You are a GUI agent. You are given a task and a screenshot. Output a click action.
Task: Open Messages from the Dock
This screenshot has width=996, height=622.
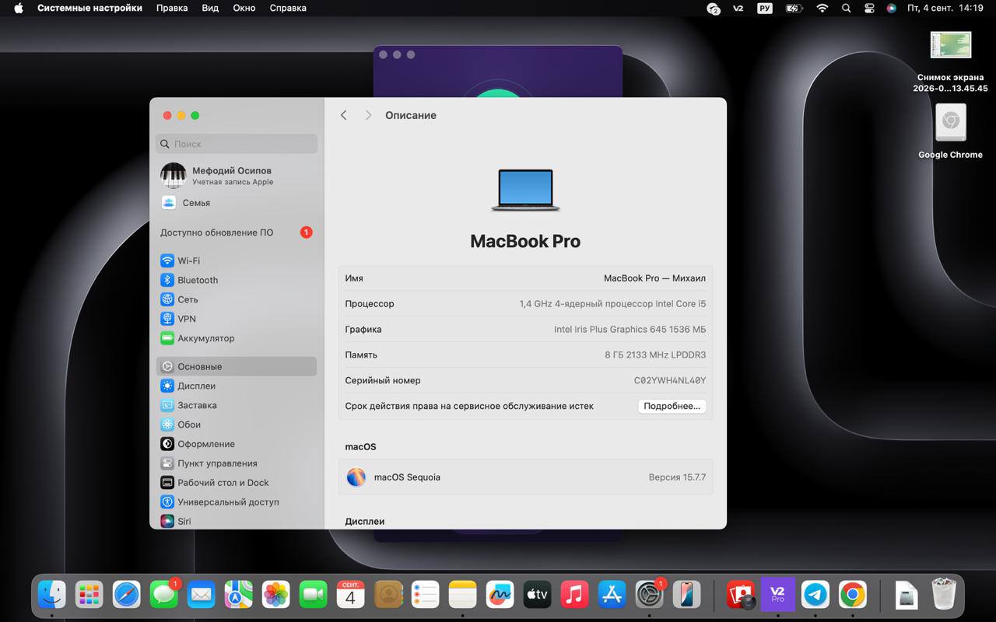(x=164, y=595)
